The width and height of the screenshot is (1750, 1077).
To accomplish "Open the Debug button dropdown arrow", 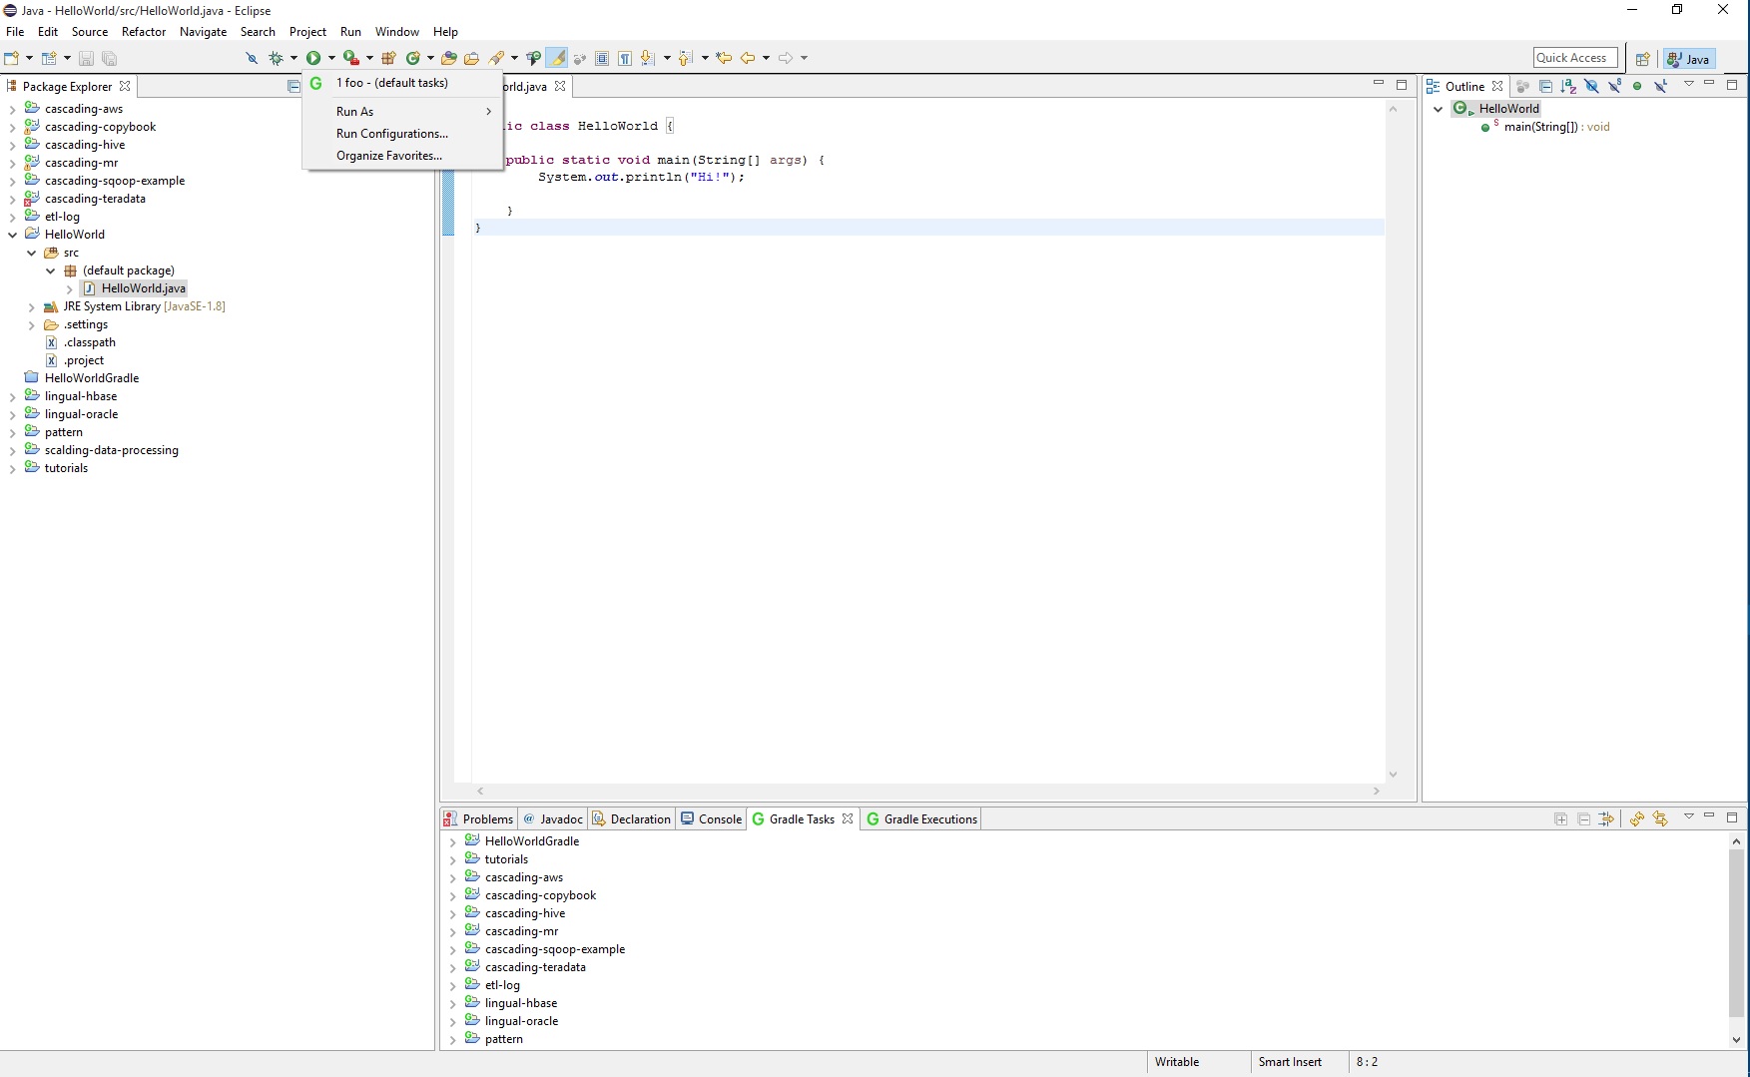I will [x=293, y=58].
